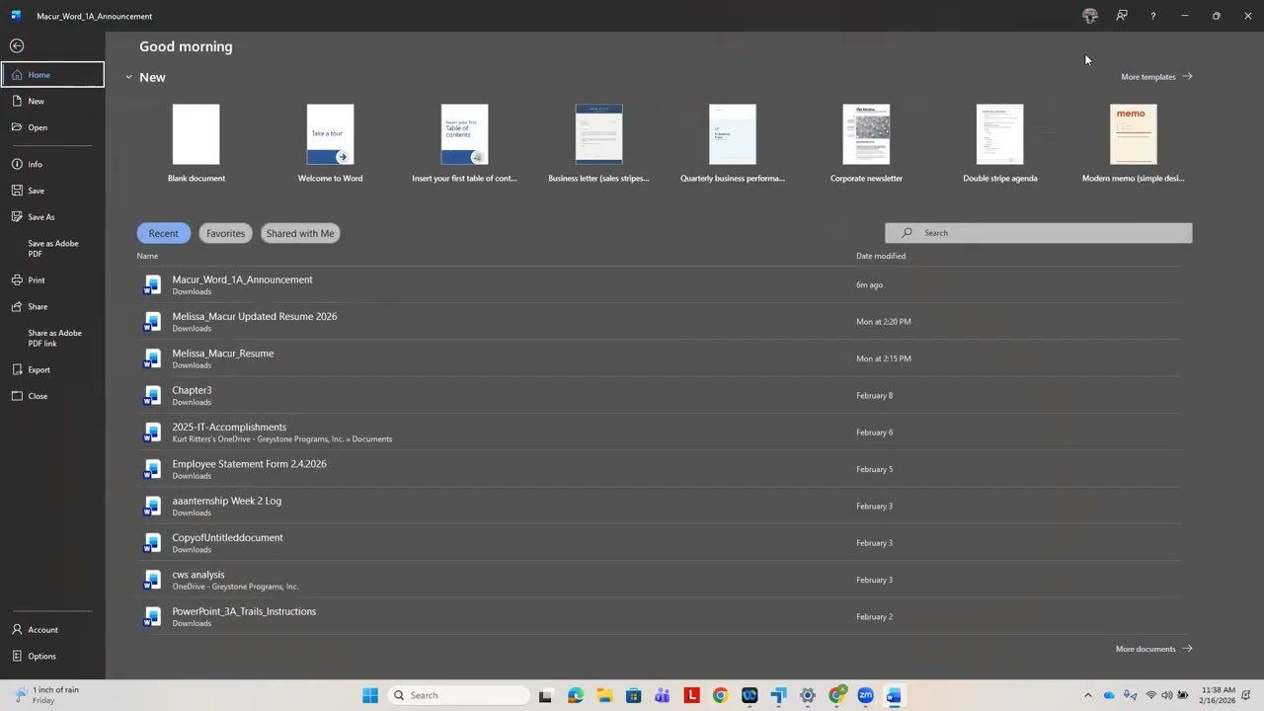This screenshot has width=1264, height=711.
Task: Open OneDrive cloud icon in system tray
Action: point(1109,695)
